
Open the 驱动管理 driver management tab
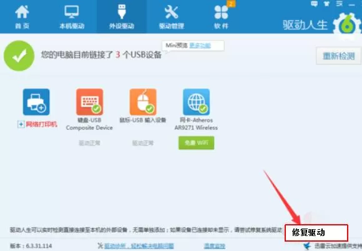[x=171, y=17]
